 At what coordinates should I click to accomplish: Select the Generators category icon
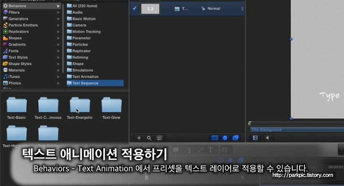click(5, 19)
